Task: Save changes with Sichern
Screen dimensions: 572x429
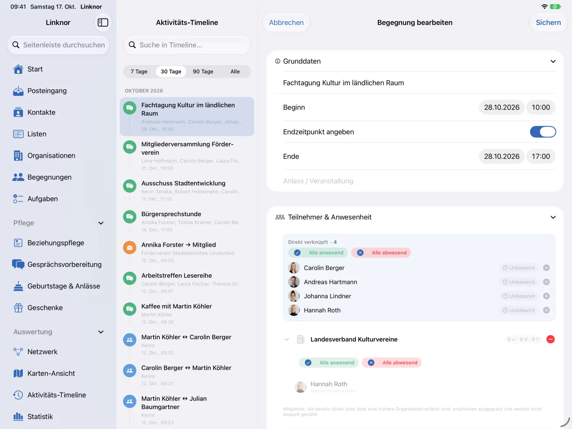Action: click(x=548, y=22)
